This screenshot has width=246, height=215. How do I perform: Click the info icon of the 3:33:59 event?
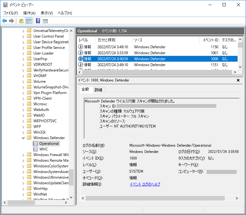click(x=80, y=53)
